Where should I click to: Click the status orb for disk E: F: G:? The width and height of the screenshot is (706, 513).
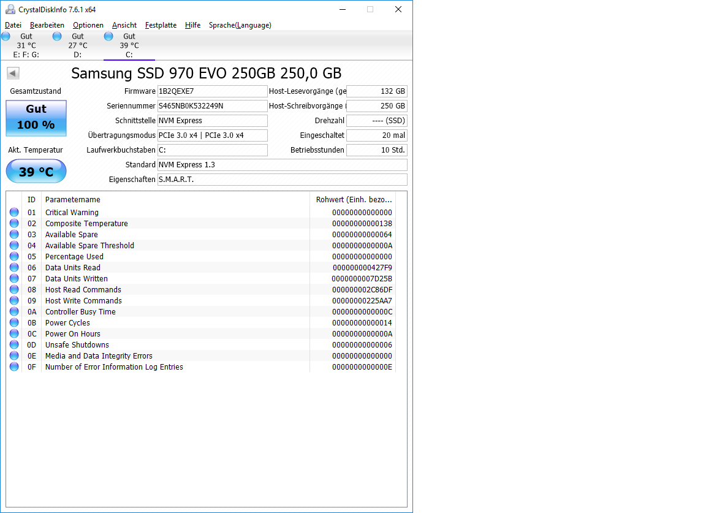click(x=6, y=36)
